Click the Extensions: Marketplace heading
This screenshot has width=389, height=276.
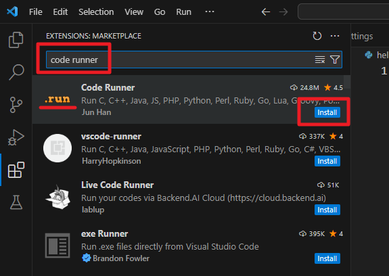tap(93, 37)
